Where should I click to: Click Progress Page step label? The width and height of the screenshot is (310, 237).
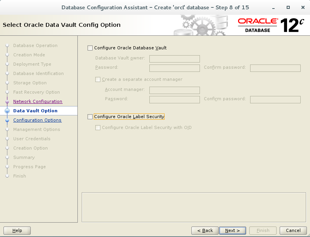[x=30, y=167]
